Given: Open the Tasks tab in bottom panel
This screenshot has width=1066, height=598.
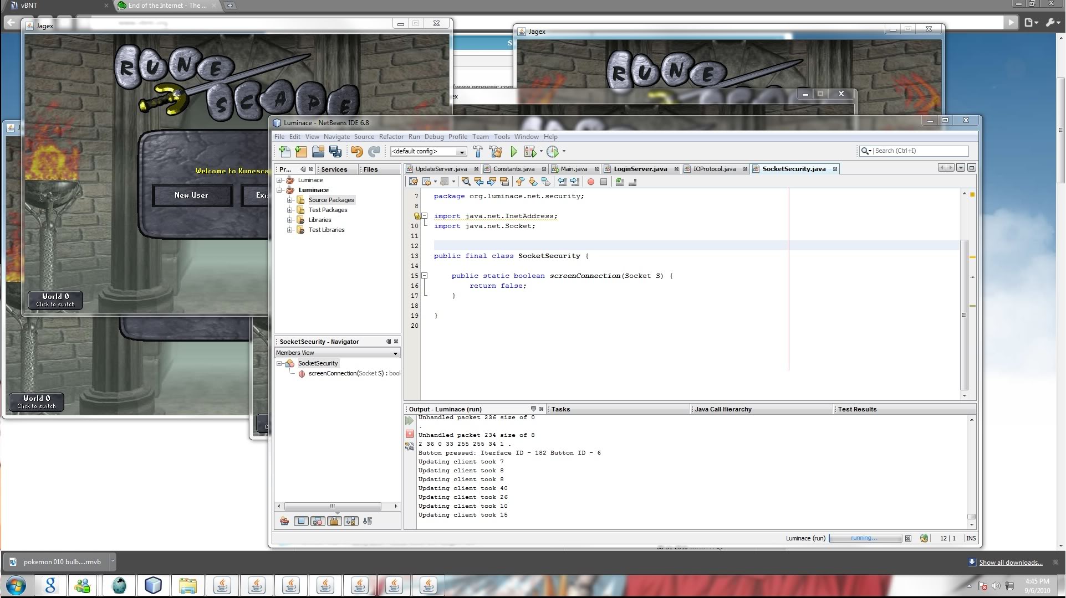Looking at the screenshot, I should tap(560, 409).
